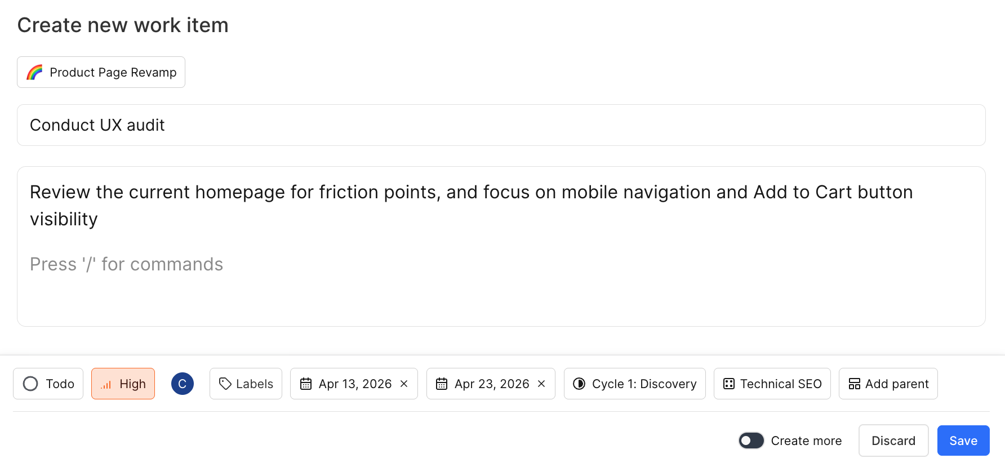Toggle the Create more switch
The width and height of the screenshot is (1005, 476).
tap(751, 441)
